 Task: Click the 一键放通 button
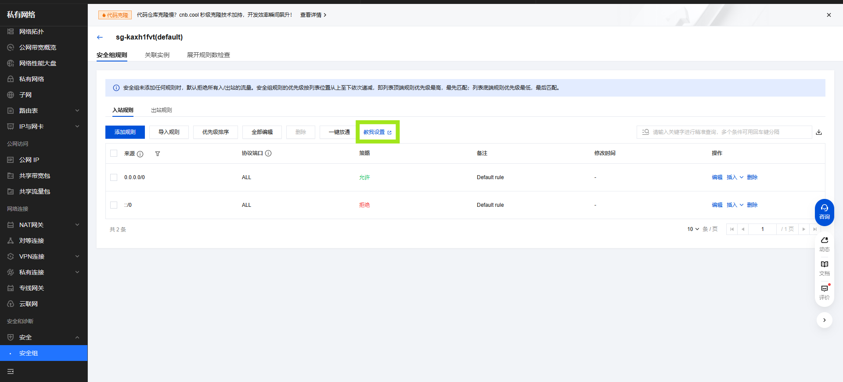click(339, 132)
